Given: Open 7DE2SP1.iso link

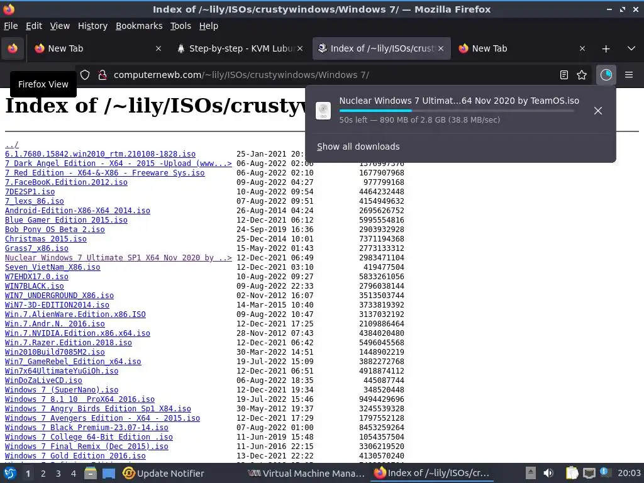Looking at the screenshot, I should 30,191.
